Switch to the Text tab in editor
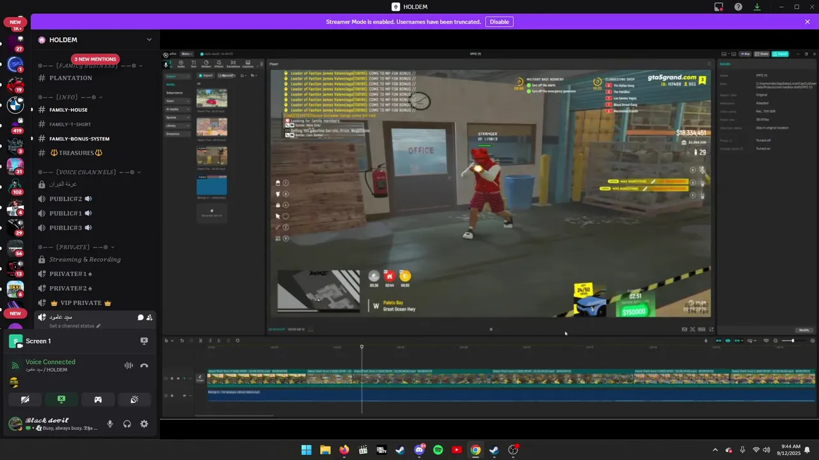 point(193,64)
